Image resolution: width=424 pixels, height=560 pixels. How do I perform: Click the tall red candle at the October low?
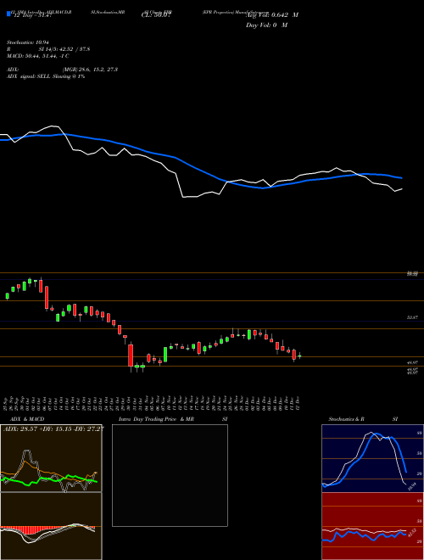coord(131,356)
